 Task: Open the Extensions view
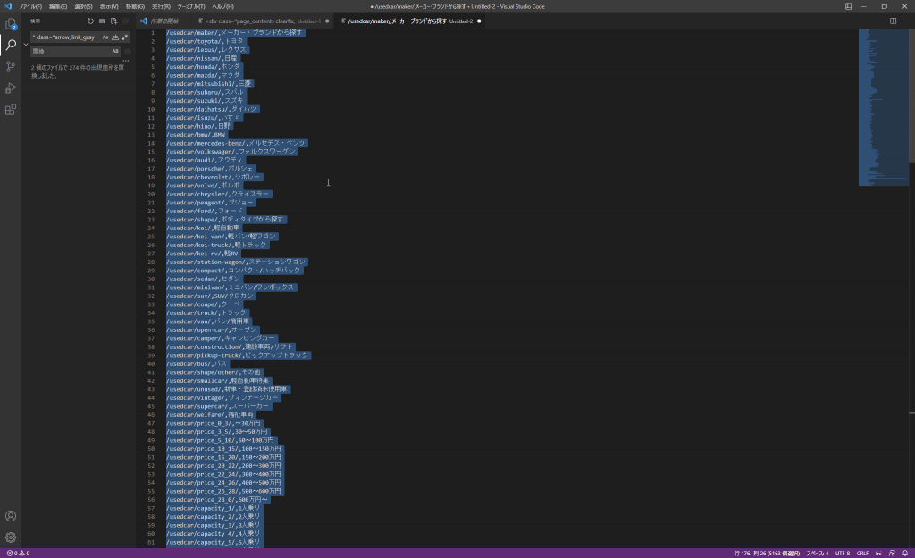pyautogui.click(x=11, y=110)
